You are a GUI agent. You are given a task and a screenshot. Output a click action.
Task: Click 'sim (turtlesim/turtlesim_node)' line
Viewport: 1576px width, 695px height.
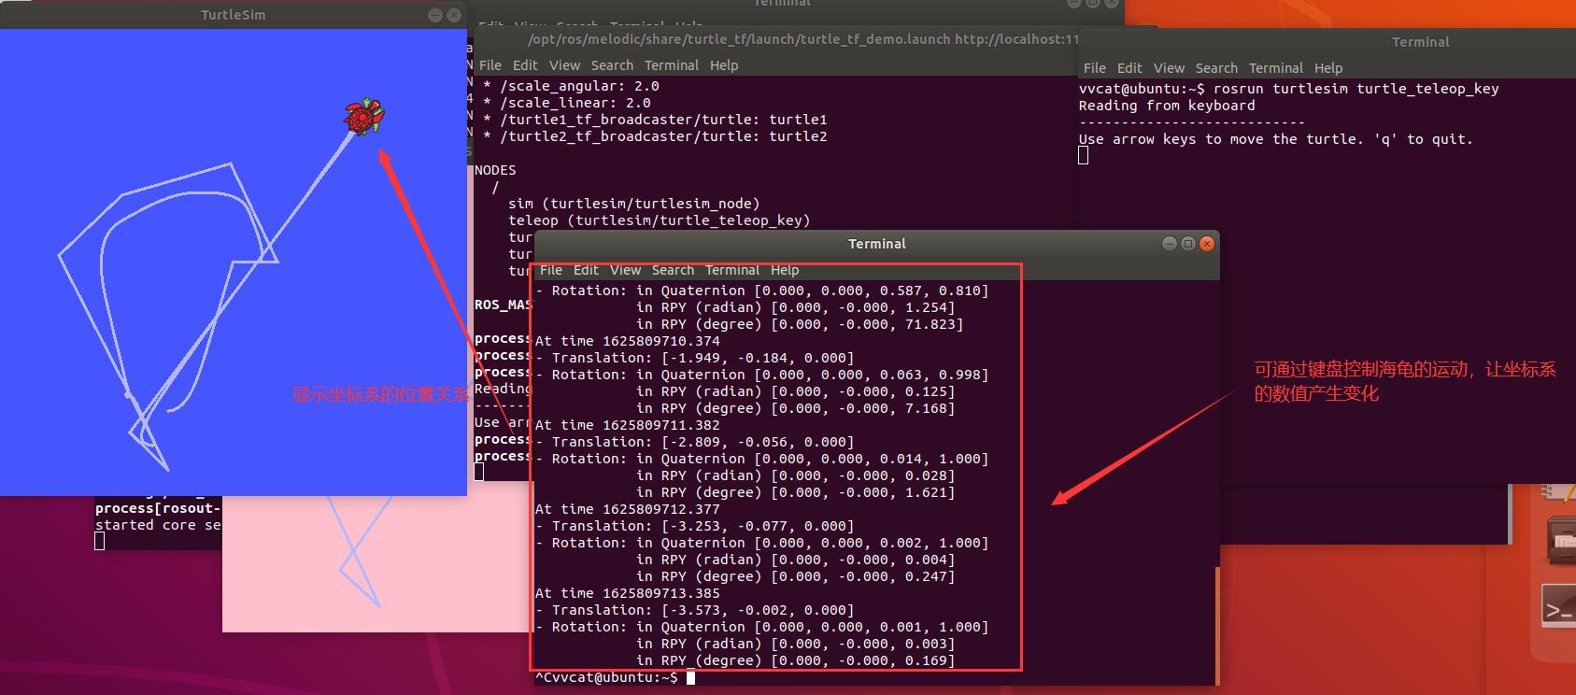[634, 204]
